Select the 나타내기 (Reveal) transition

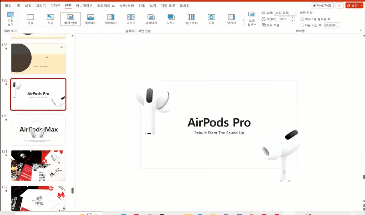point(151,19)
